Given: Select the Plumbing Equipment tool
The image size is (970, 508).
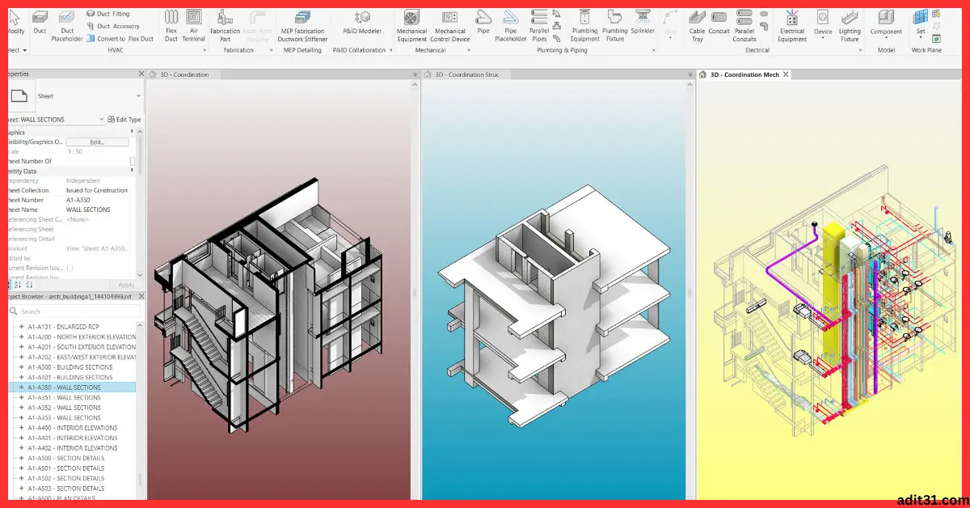Looking at the screenshot, I should click(x=585, y=24).
